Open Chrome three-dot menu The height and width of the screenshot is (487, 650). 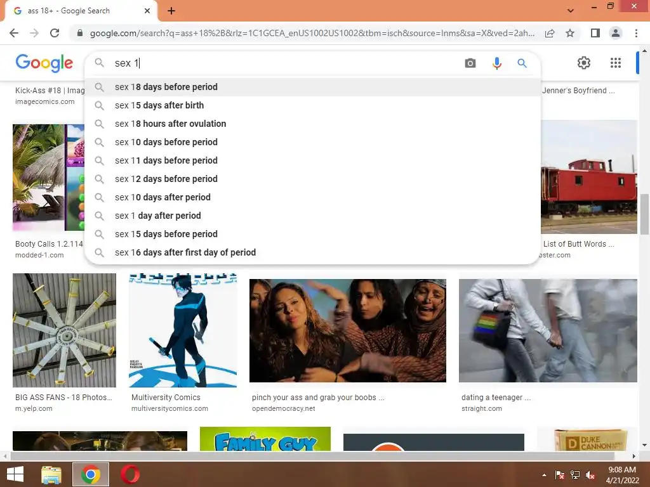click(636, 33)
